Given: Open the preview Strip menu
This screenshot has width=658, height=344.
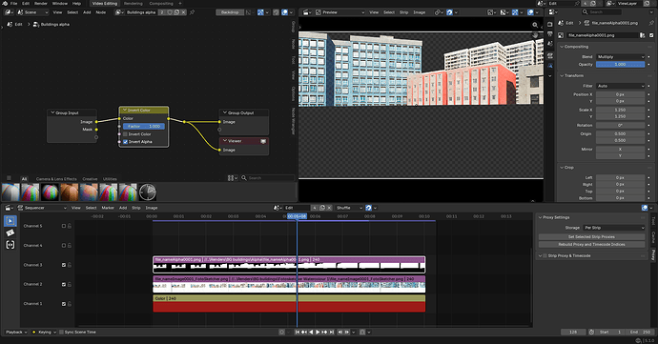Looking at the screenshot, I should click(403, 12).
